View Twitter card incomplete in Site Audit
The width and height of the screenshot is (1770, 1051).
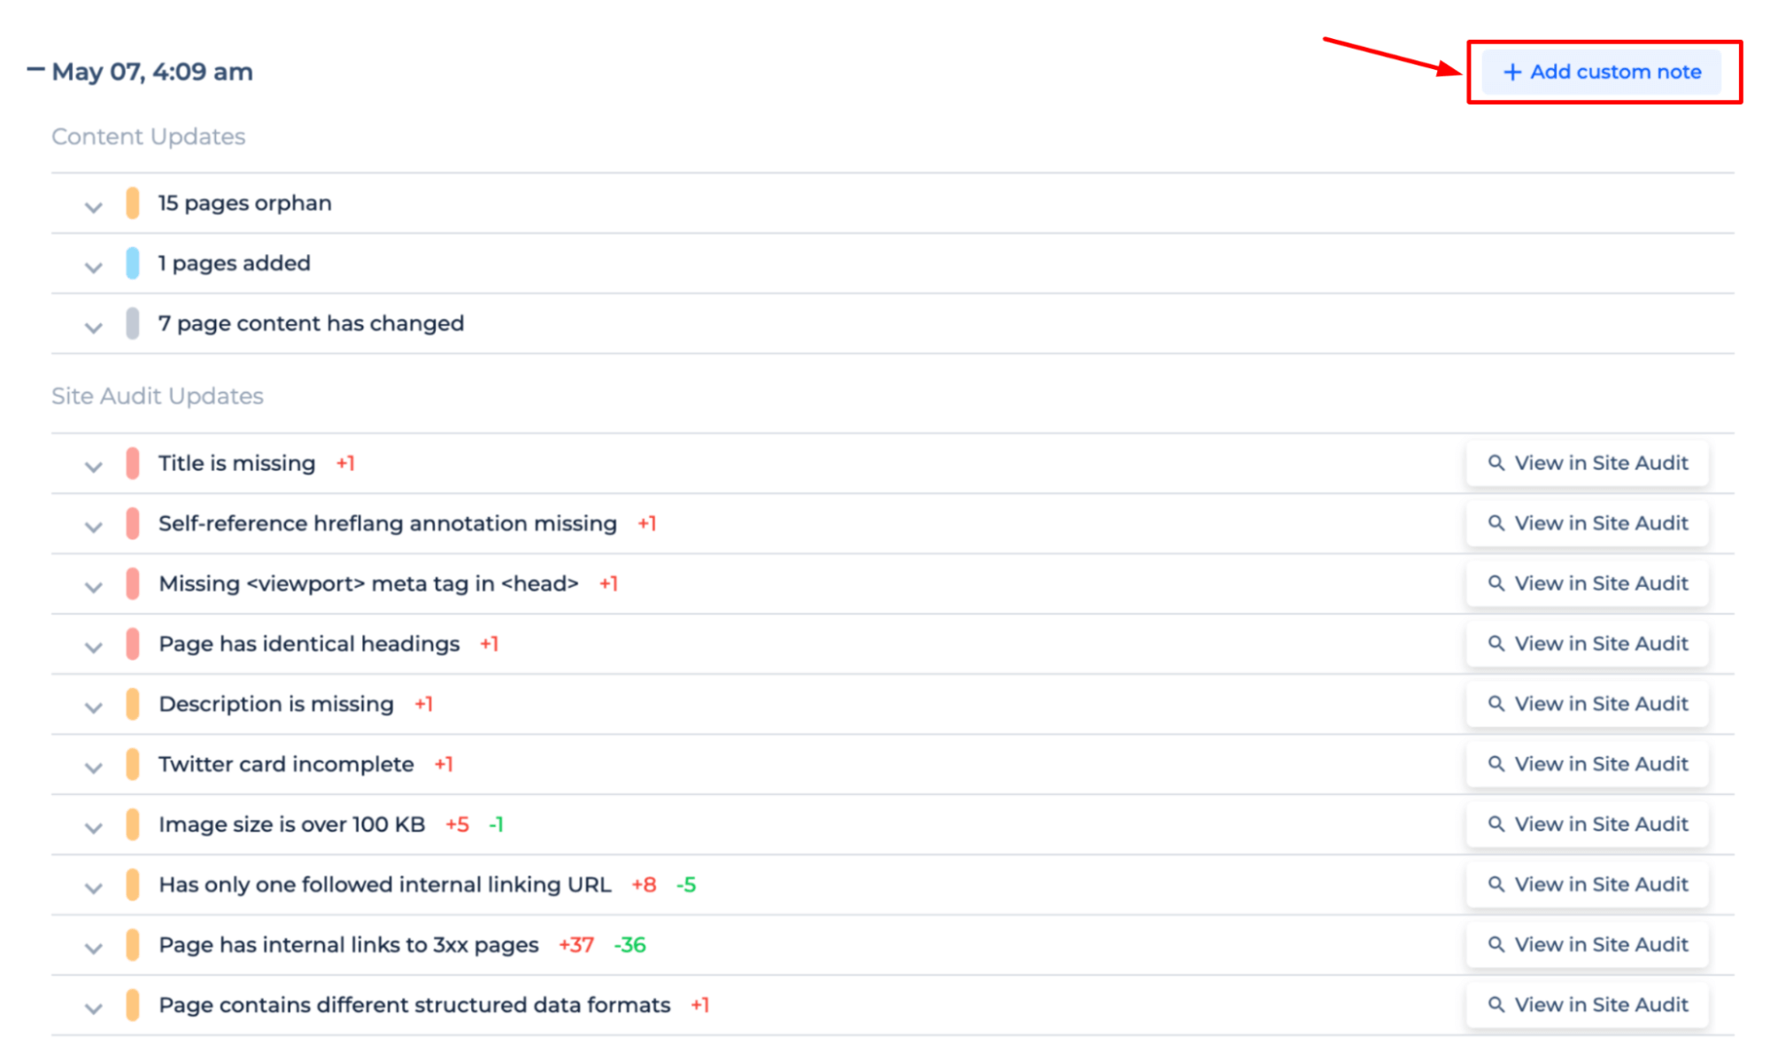pos(1588,764)
